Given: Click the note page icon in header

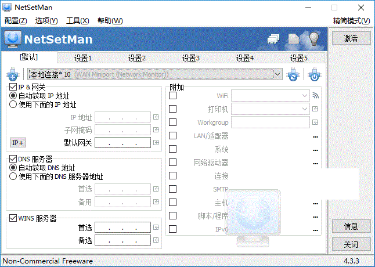Looking at the screenshot, I should (x=294, y=39).
